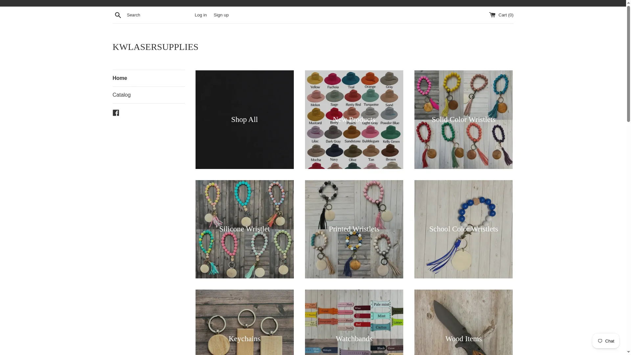The image size is (631, 355).
Task: Click the scrollbar down arrow
Action: (628, 352)
